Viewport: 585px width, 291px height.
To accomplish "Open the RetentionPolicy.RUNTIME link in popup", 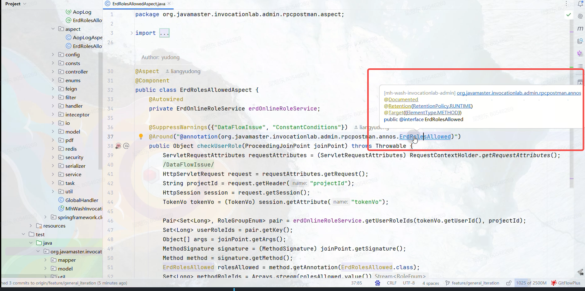I will click(x=442, y=106).
